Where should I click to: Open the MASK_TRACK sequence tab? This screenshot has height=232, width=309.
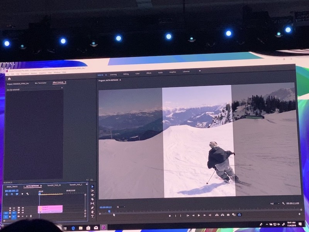click(12, 186)
